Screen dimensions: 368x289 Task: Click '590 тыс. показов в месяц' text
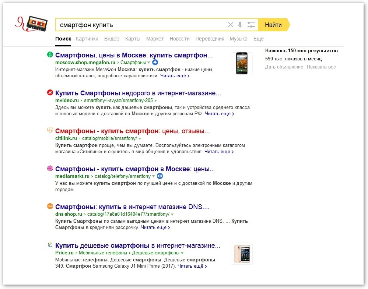[293, 59]
